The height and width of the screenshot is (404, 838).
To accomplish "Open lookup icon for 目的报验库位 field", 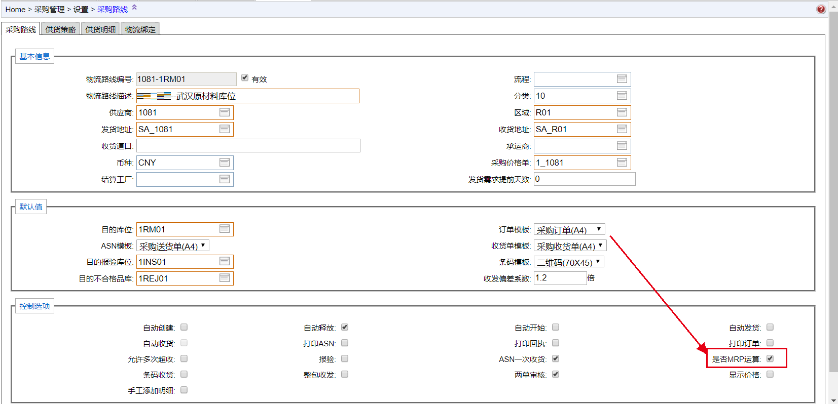I will point(225,261).
